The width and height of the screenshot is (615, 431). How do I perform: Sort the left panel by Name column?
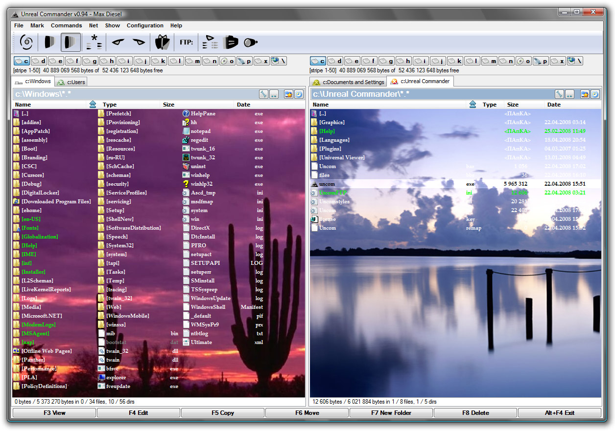(49, 105)
